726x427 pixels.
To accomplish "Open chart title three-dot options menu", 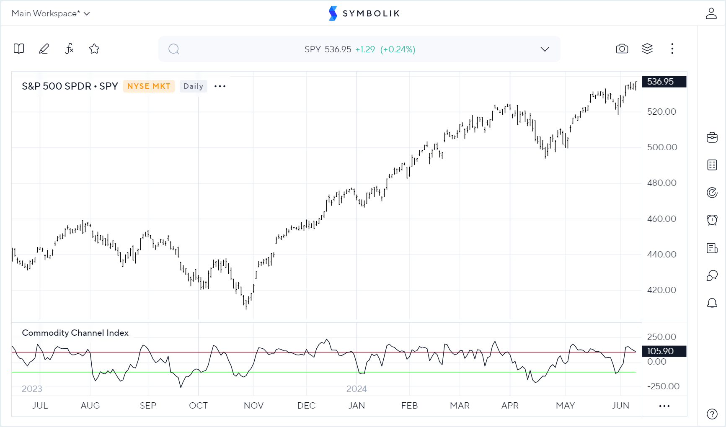I will (x=220, y=86).
